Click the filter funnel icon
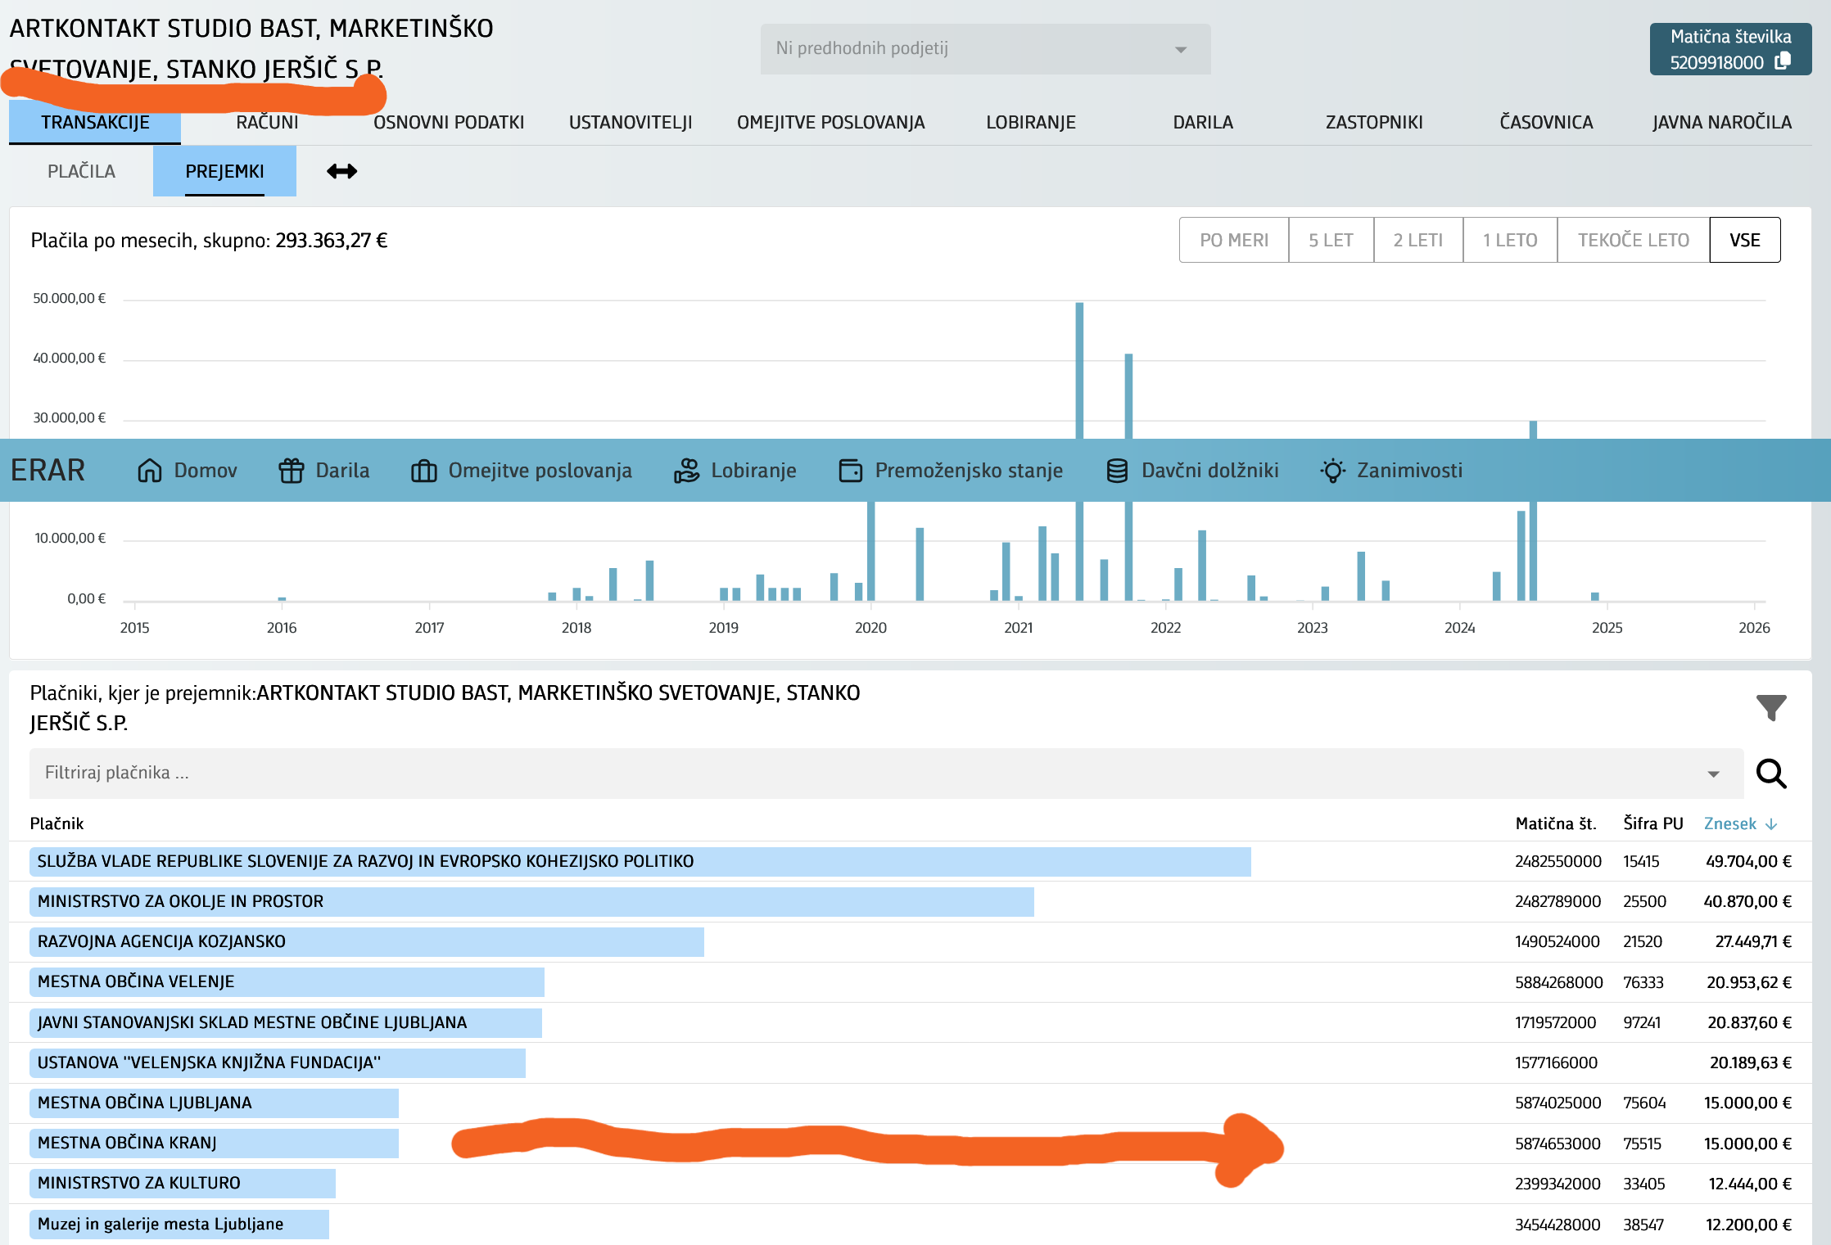Viewport: 1831px width, 1245px height. (x=1771, y=707)
